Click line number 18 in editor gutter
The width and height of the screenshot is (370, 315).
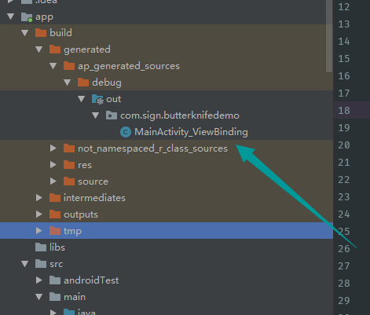point(344,111)
